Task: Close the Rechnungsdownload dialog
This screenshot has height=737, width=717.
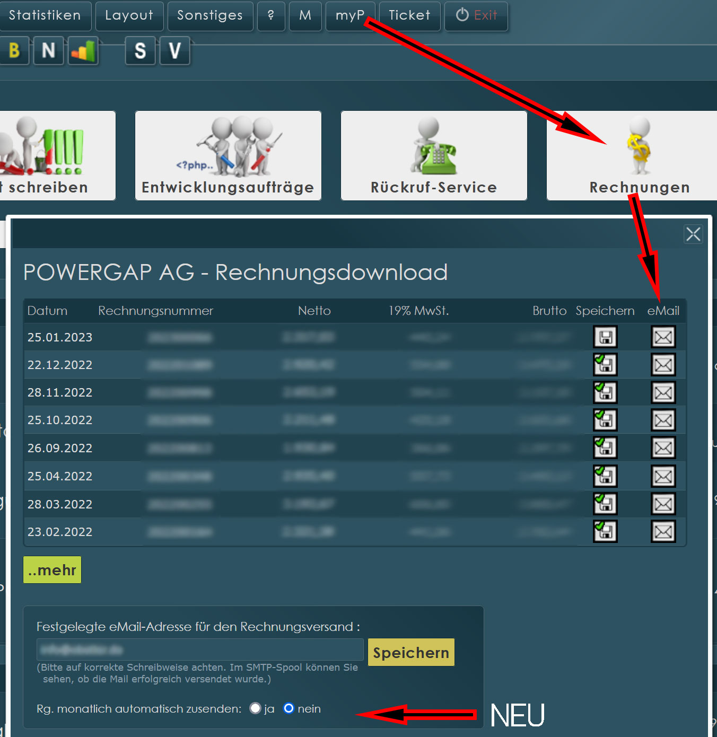Action: (x=693, y=234)
